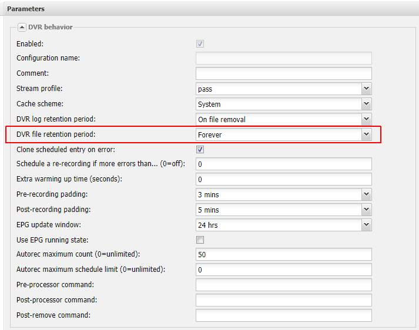Click Autorec maximum schedule limit field
This screenshot has height=330, width=419.
283,270
